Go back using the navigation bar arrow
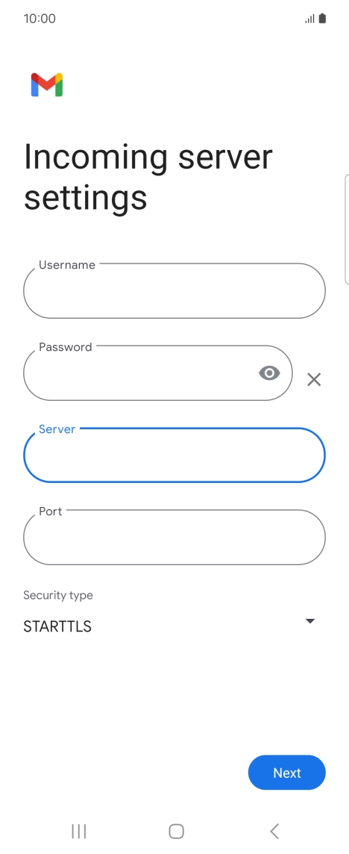 pos(274,831)
